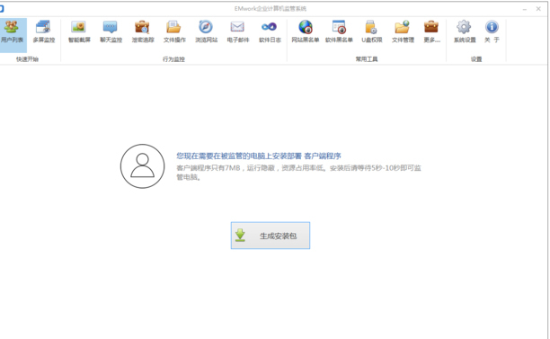This screenshot has width=550, height=339.
Task: Click the 常用工具 group label
Action: point(367,59)
